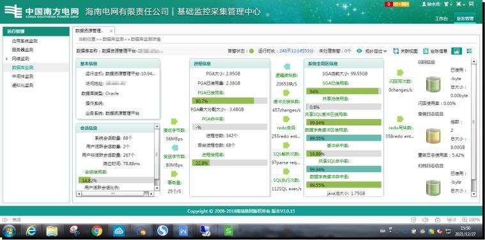Select 数据库监测 in the sidebar
The height and width of the screenshot is (240, 485).
tap(22, 67)
